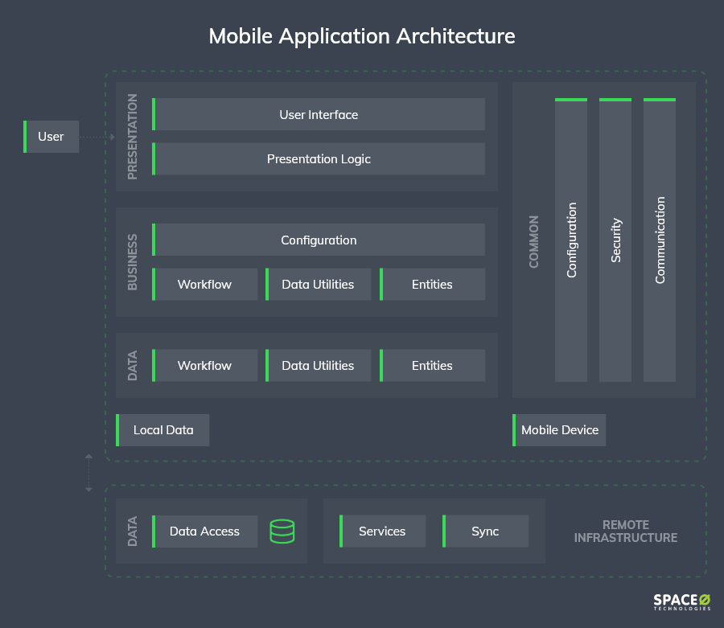Click the green bar on the Data Access block
The height and width of the screenshot is (628, 724).
point(155,531)
